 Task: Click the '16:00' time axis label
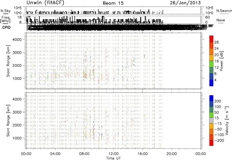(142, 154)
